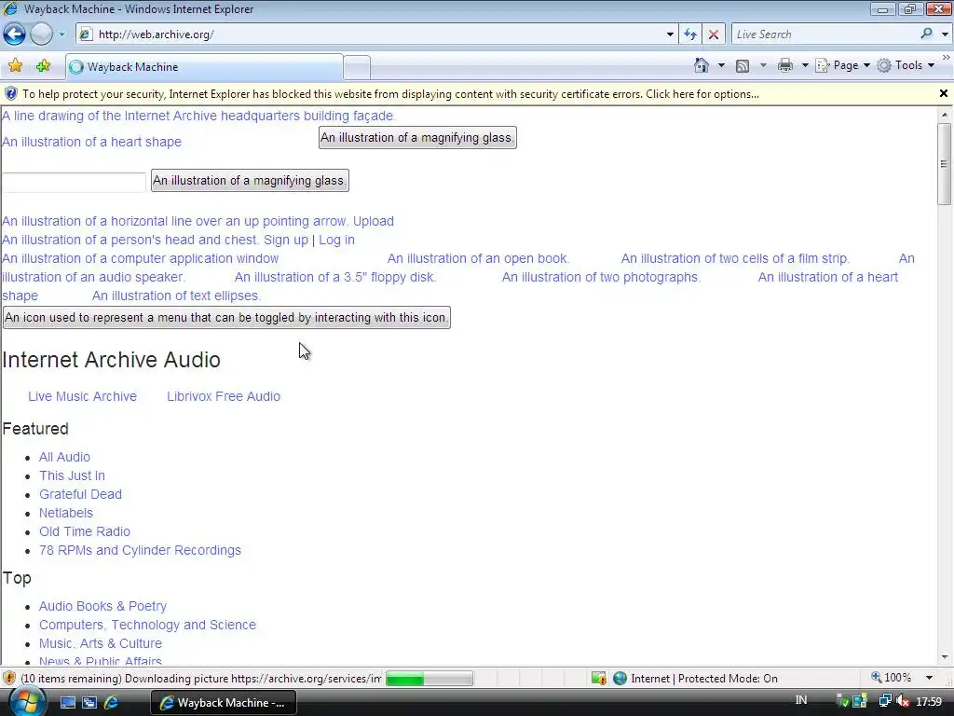Click the Forward navigation button
The height and width of the screenshot is (716, 954).
41,34
